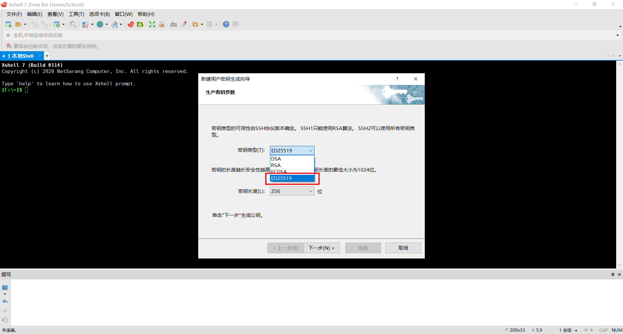Viewport: 623px width, 334px height.
Task: Add a new tab with plus button
Action: [47, 56]
